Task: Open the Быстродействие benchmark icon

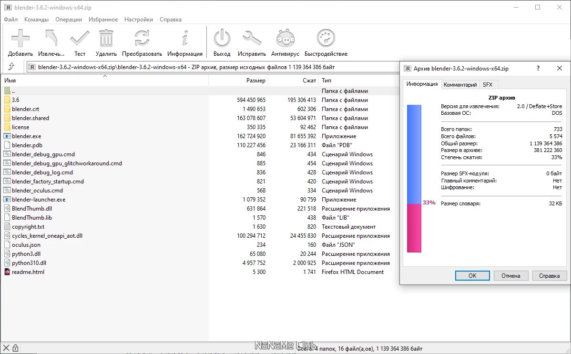Action: (x=326, y=39)
